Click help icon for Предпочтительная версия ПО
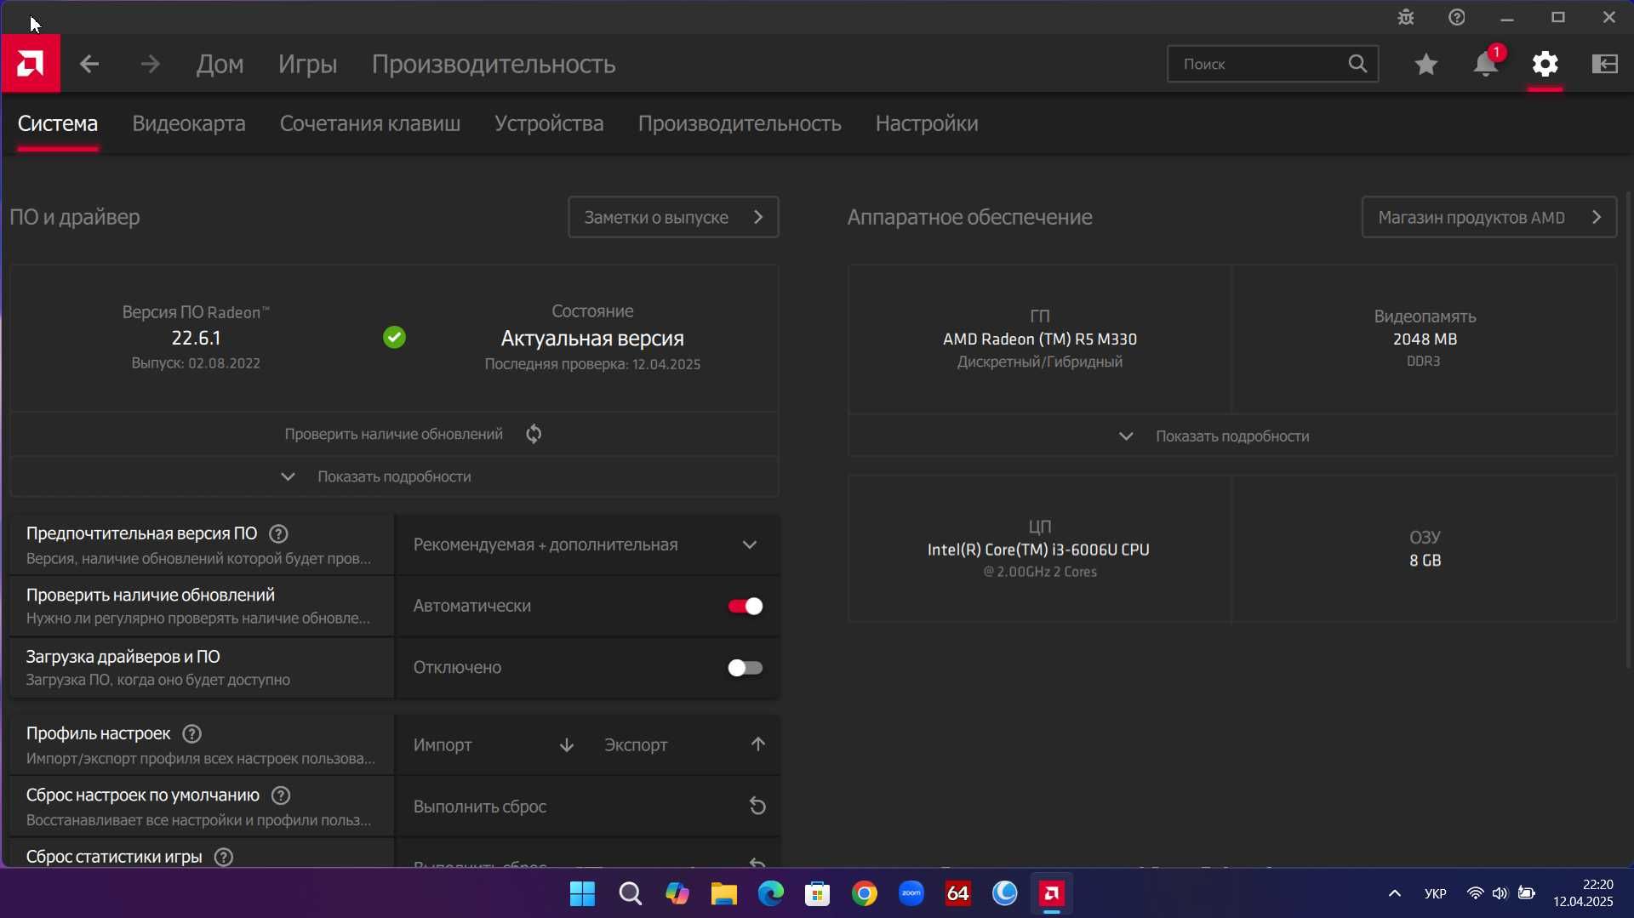Image resolution: width=1634 pixels, height=918 pixels. click(x=278, y=533)
